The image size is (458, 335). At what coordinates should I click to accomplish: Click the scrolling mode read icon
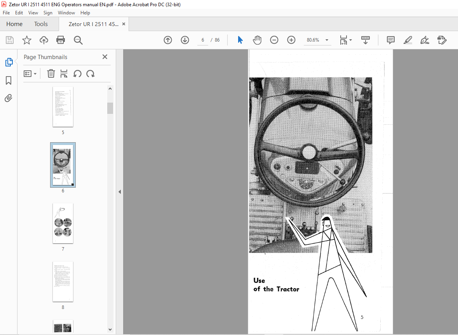tap(366, 40)
